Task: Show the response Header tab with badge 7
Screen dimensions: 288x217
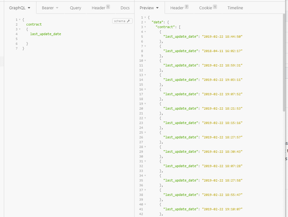Action: 179,8
